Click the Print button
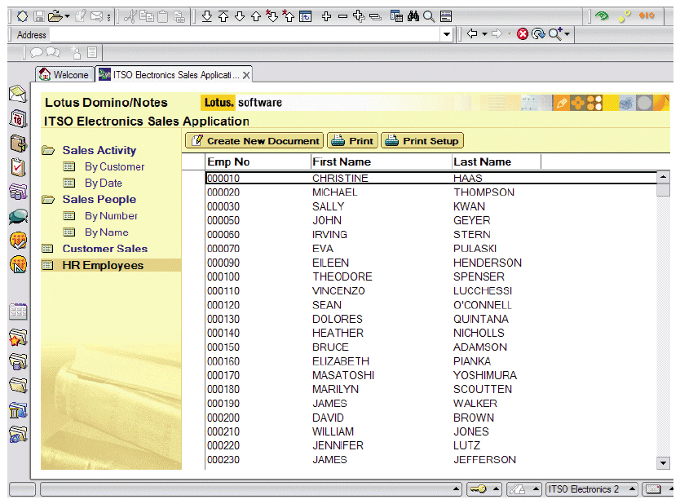 point(352,141)
